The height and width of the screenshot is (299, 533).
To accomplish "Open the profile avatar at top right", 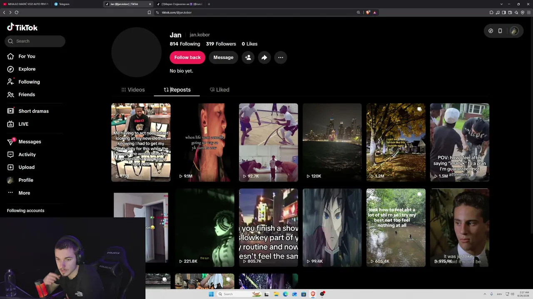I will pyautogui.click(x=514, y=31).
